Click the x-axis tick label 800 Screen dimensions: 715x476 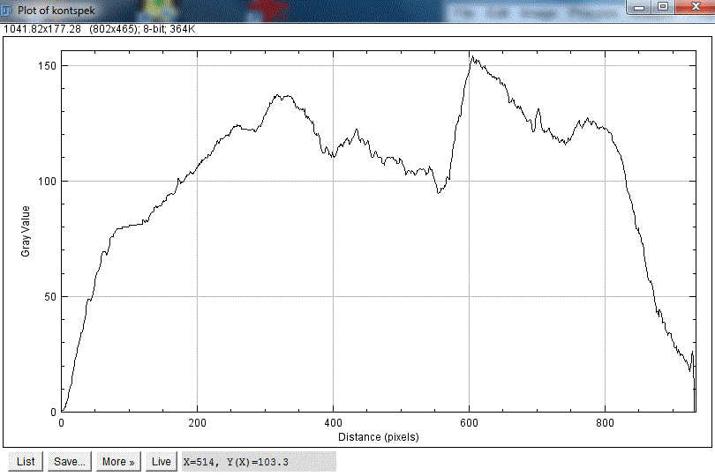pos(605,423)
